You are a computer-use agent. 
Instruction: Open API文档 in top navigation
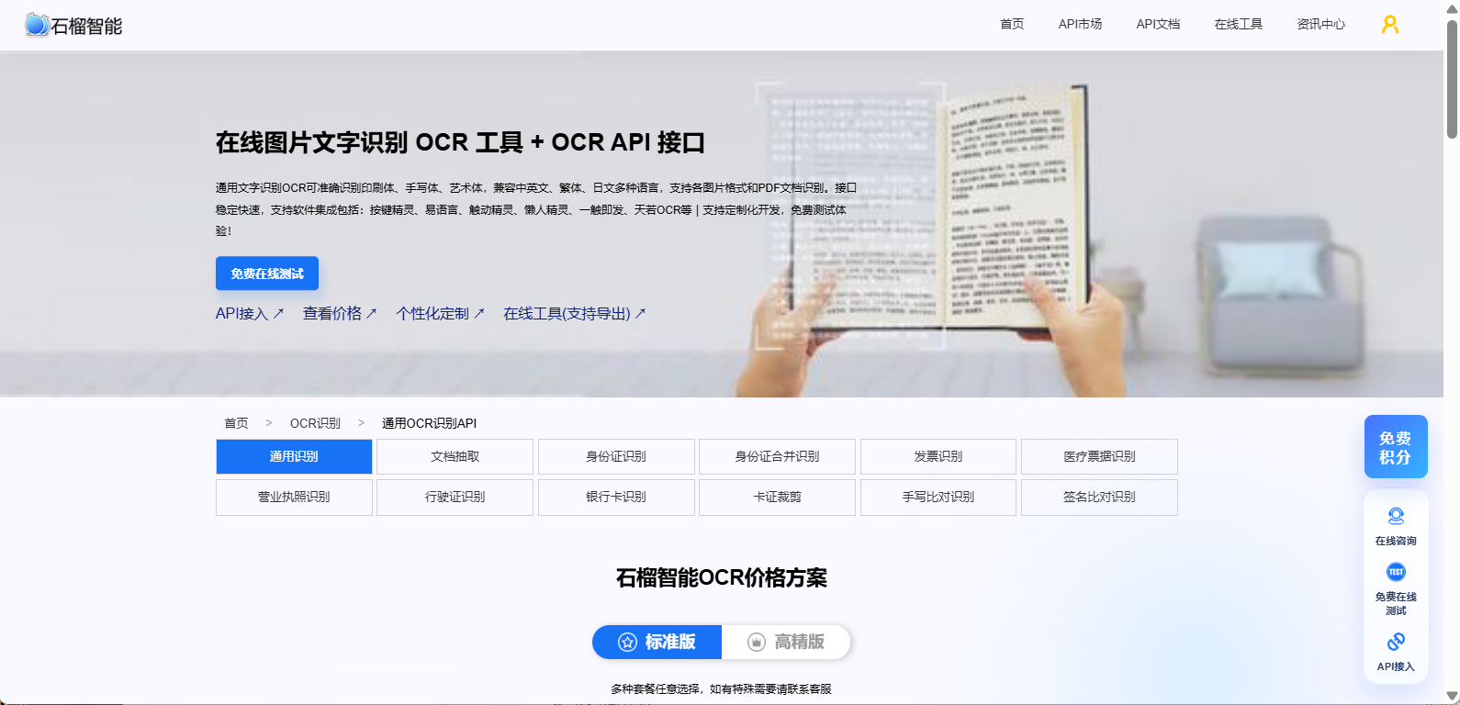tap(1158, 25)
